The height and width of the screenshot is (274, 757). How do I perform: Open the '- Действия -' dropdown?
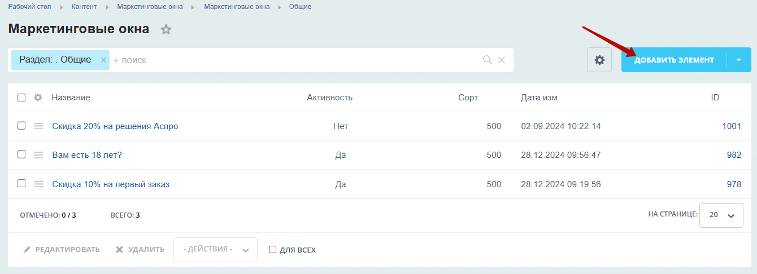click(215, 250)
